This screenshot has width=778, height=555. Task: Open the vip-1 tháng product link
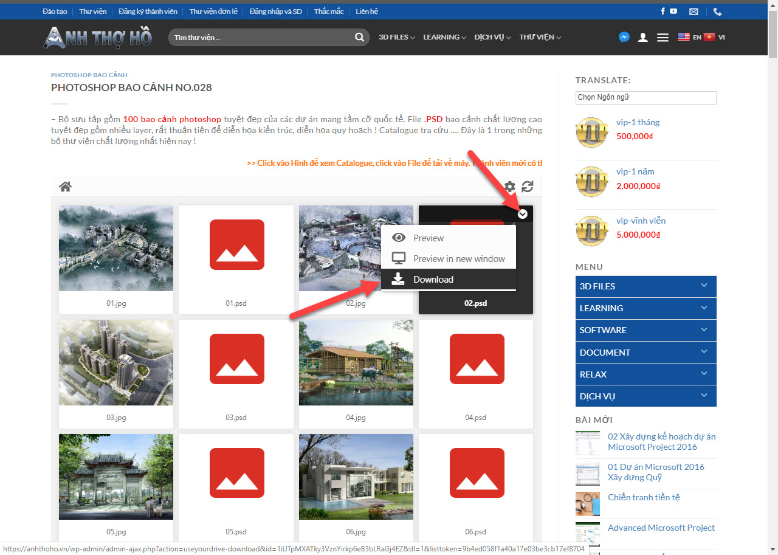(638, 122)
